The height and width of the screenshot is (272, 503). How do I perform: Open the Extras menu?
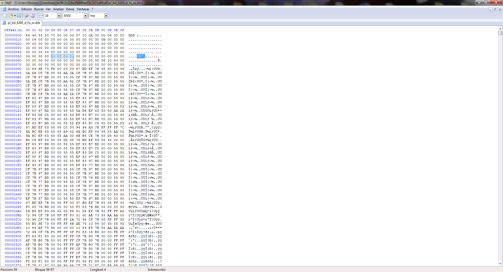[x=70, y=9]
